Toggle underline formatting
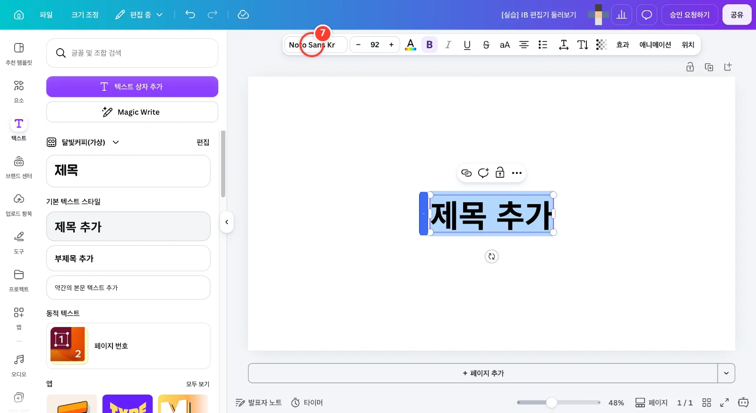 (467, 45)
